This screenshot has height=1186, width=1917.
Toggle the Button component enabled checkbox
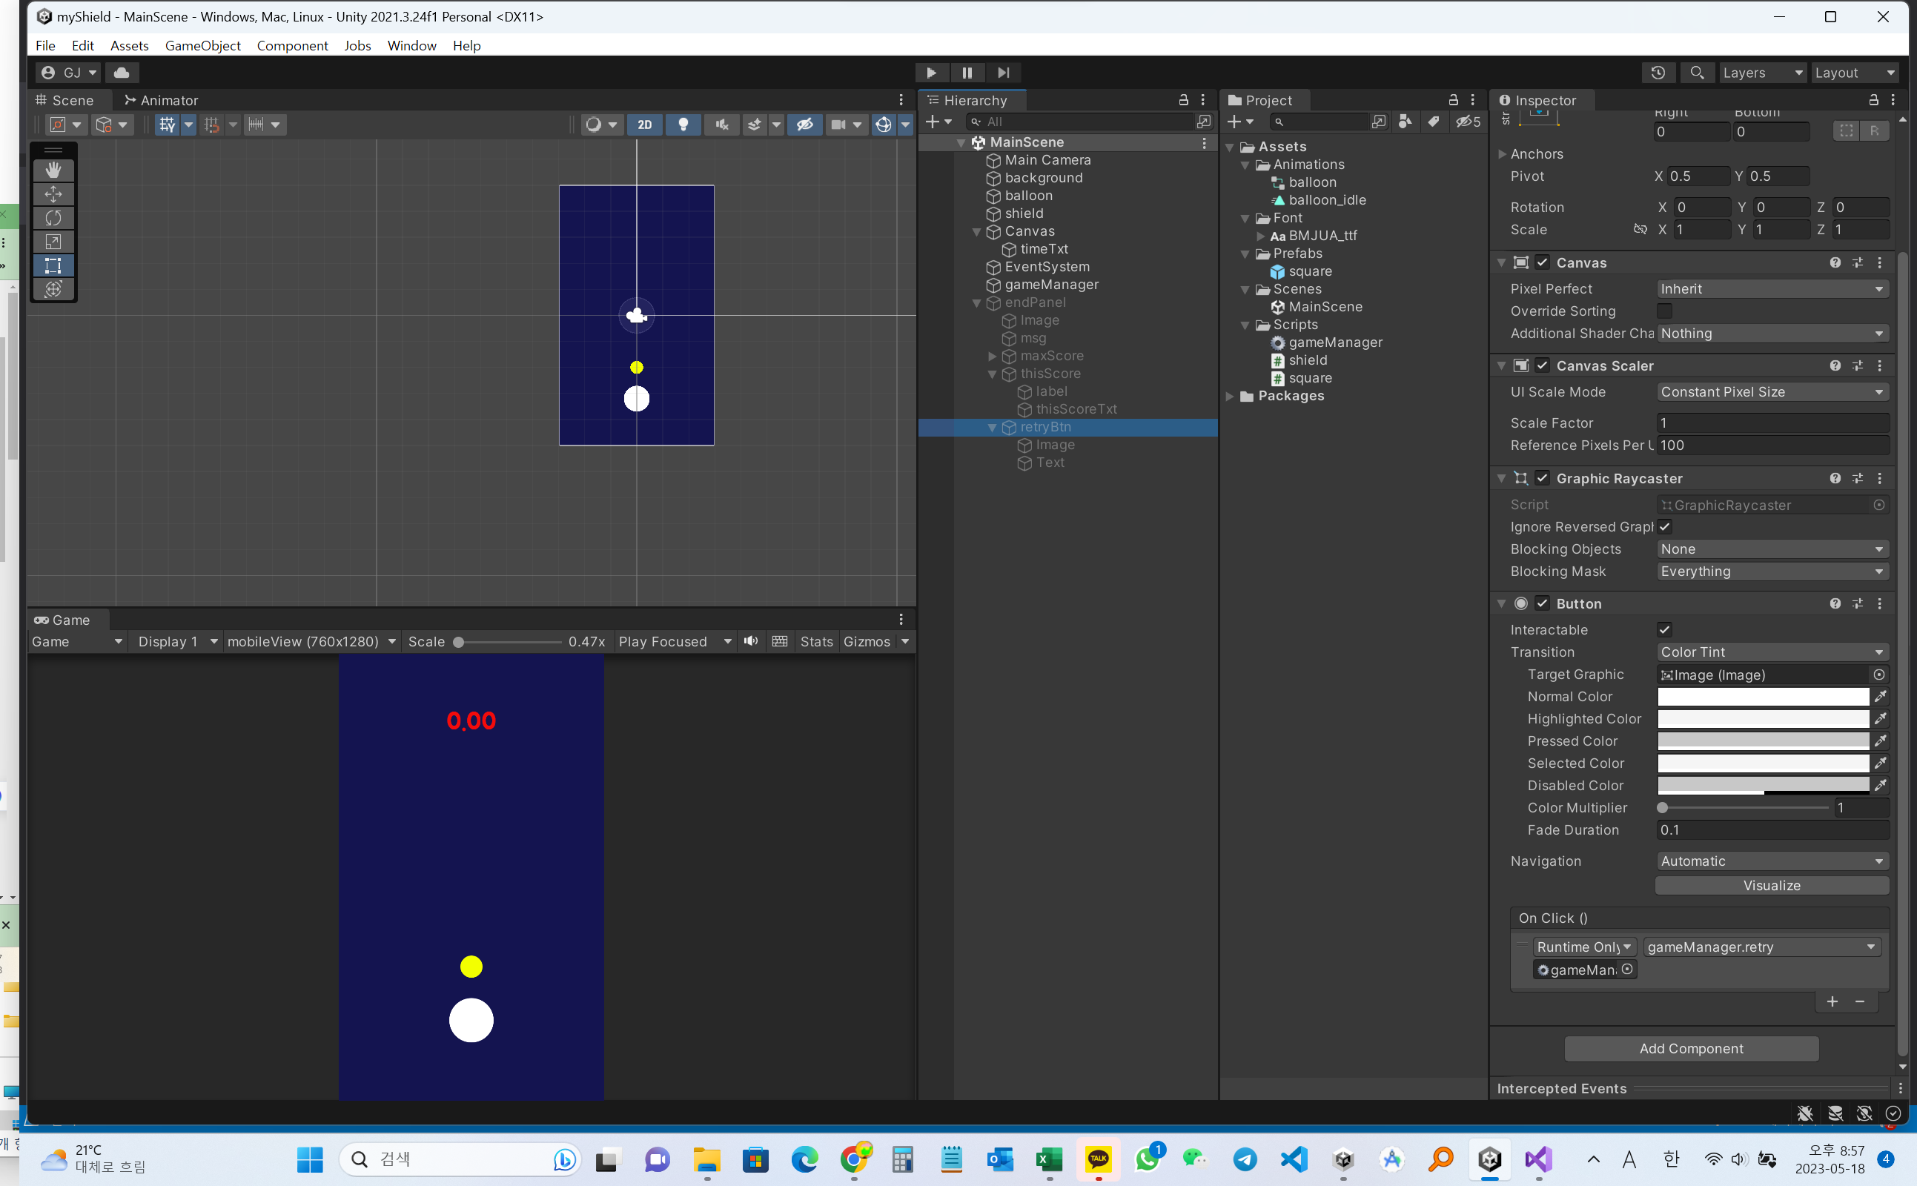1543,603
